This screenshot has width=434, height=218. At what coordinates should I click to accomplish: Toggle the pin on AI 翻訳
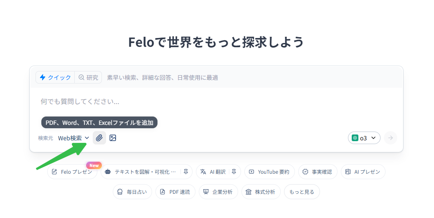(x=234, y=172)
